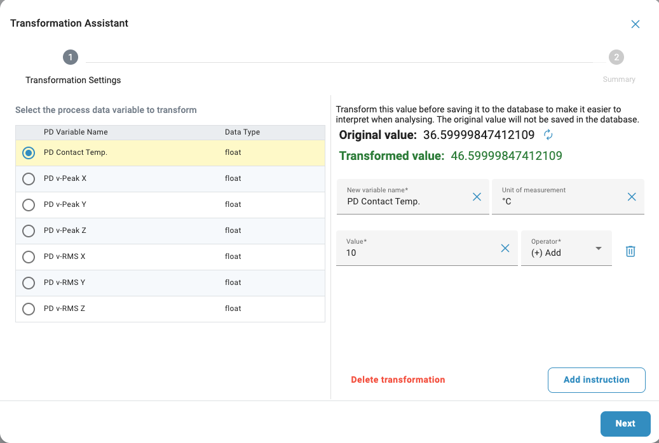Screen dimensions: 659x443
Task: Select PD Contact Temp. radio button
Action: click(29, 153)
